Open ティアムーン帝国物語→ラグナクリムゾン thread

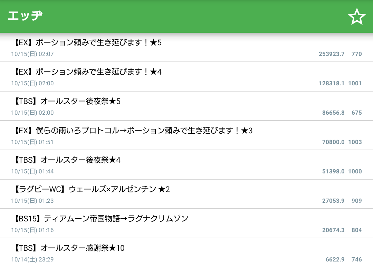click(x=101, y=219)
